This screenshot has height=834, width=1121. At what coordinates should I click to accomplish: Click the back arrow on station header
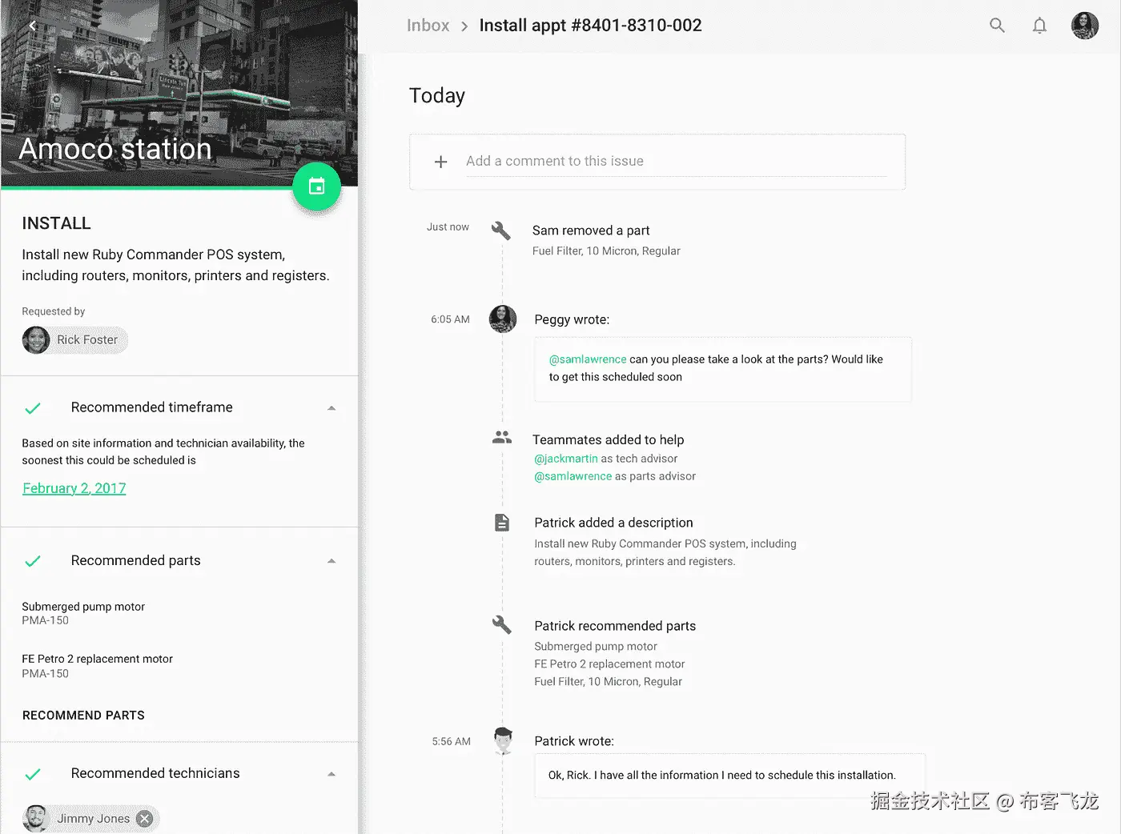(33, 26)
